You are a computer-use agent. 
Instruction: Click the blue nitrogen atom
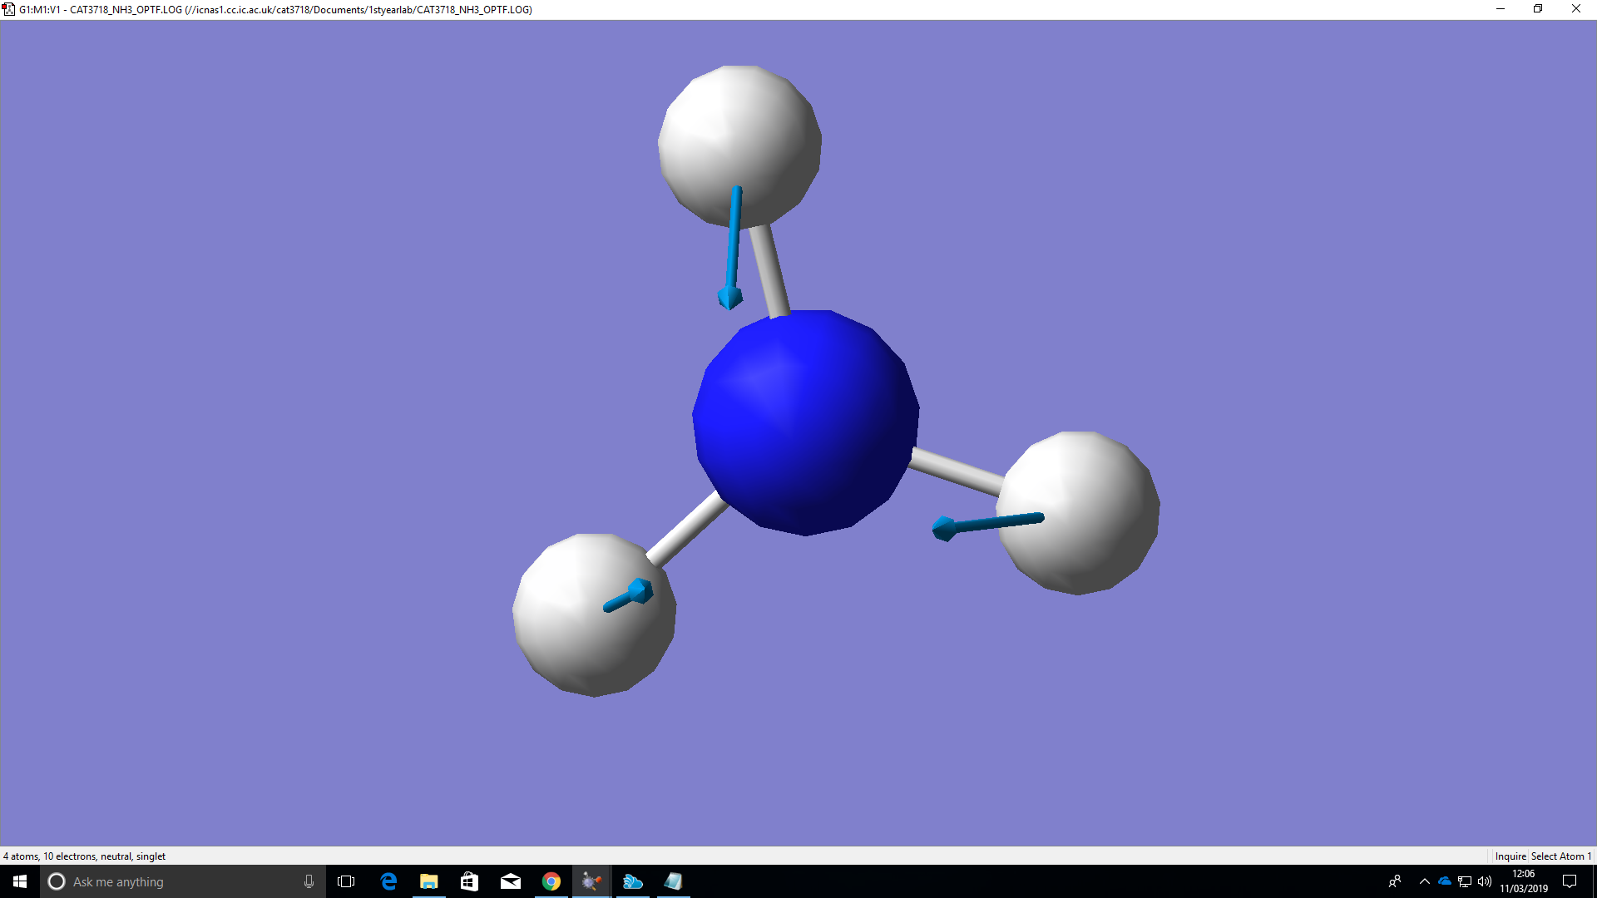click(805, 422)
